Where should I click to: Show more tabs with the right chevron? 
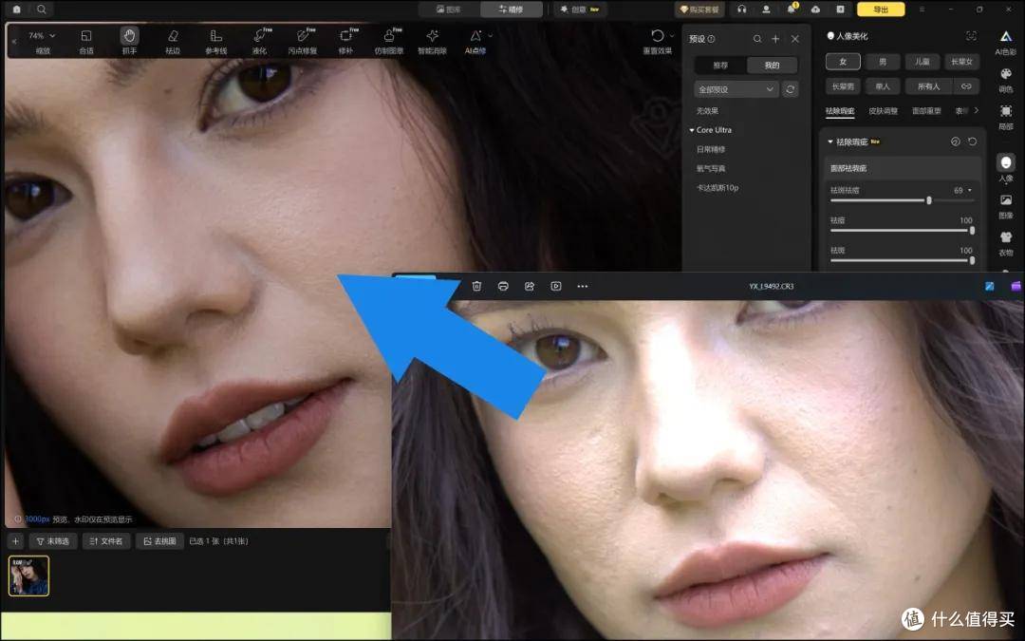click(x=976, y=110)
